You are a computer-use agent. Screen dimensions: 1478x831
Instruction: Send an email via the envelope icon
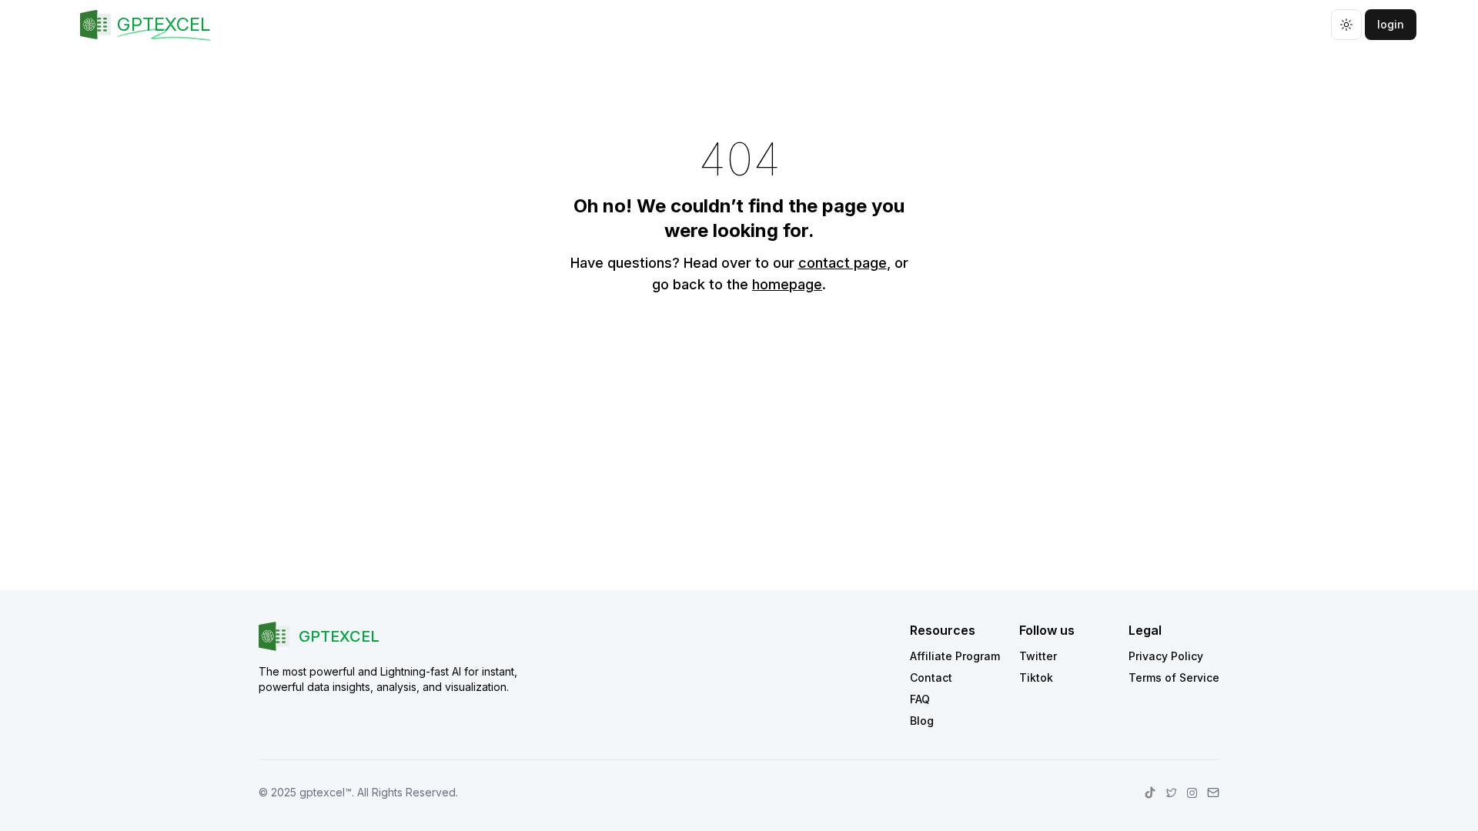(1213, 793)
